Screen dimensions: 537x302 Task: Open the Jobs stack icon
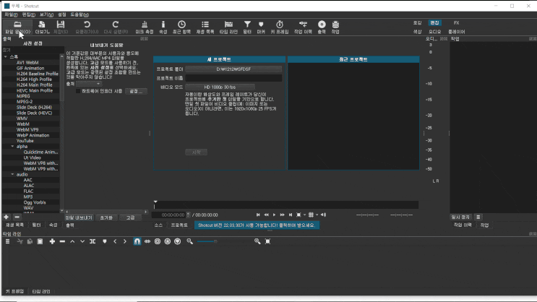pyautogui.click(x=335, y=27)
